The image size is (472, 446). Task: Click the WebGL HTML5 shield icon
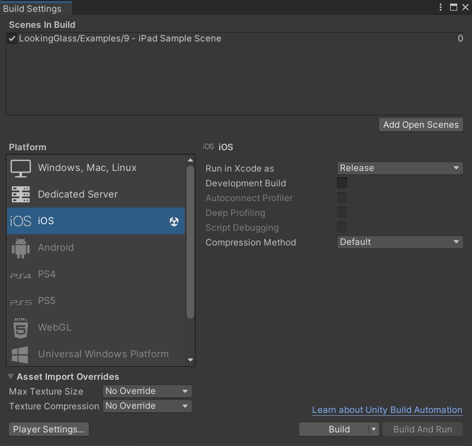tap(21, 328)
